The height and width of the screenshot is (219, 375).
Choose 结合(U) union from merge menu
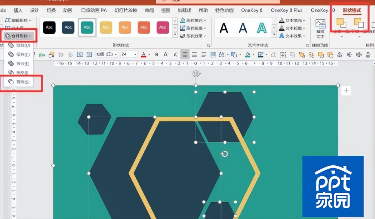(x=19, y=46)
